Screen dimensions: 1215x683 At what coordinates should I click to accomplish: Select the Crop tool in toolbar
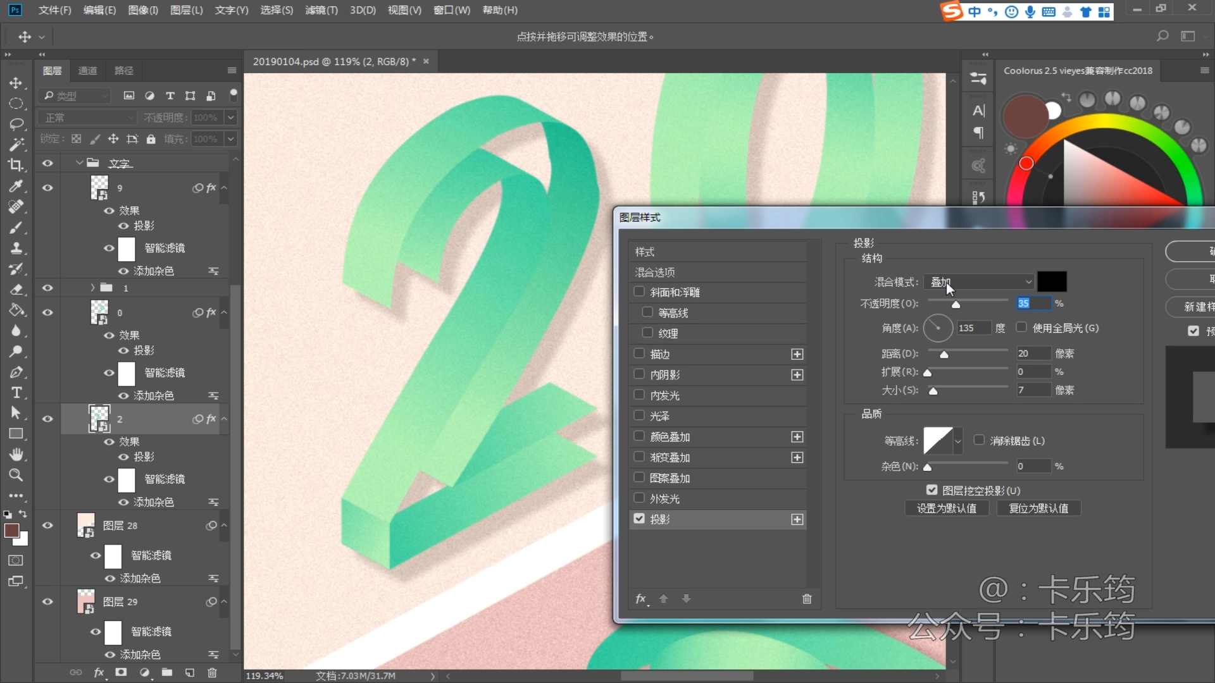16,165
